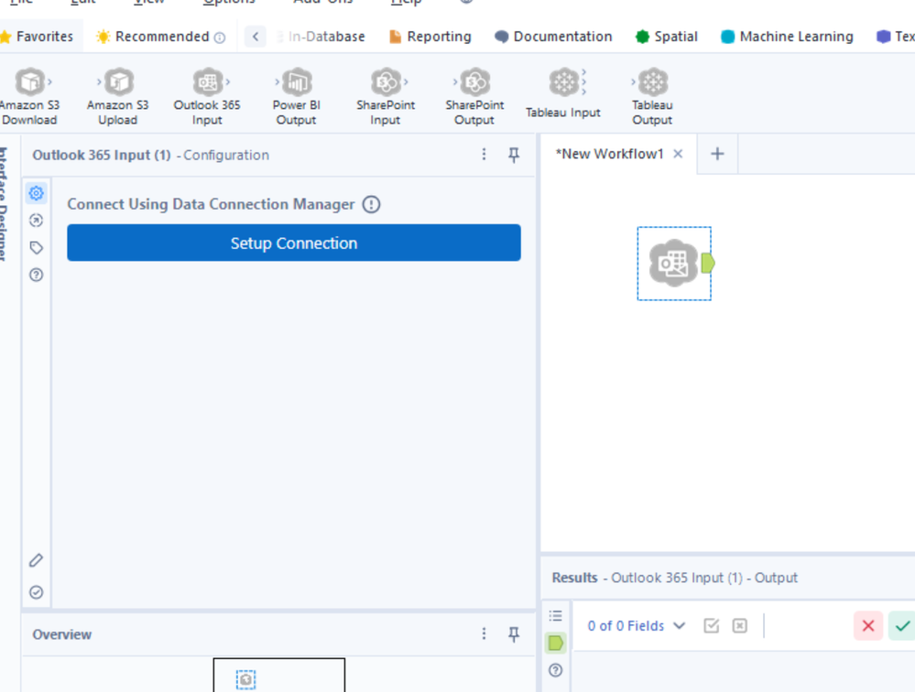Image resolution: width=915 pixels, height=692 pixels.
Task: Cancel with the red X button in Results
Action: pyautogui.click(x=868, y=626)
